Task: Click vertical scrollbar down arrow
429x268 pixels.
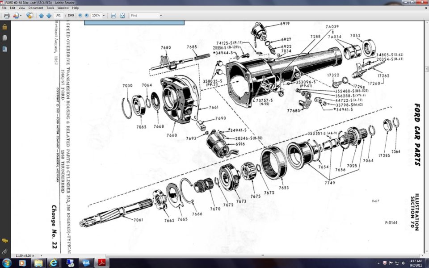Action: (x=426, y=251)
